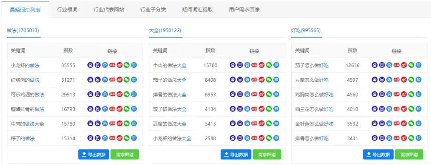Image resolution: width=431 pixels, height=165 pixels.
Task: Open keyword 饺子馅做法大全
Action: 170,109
